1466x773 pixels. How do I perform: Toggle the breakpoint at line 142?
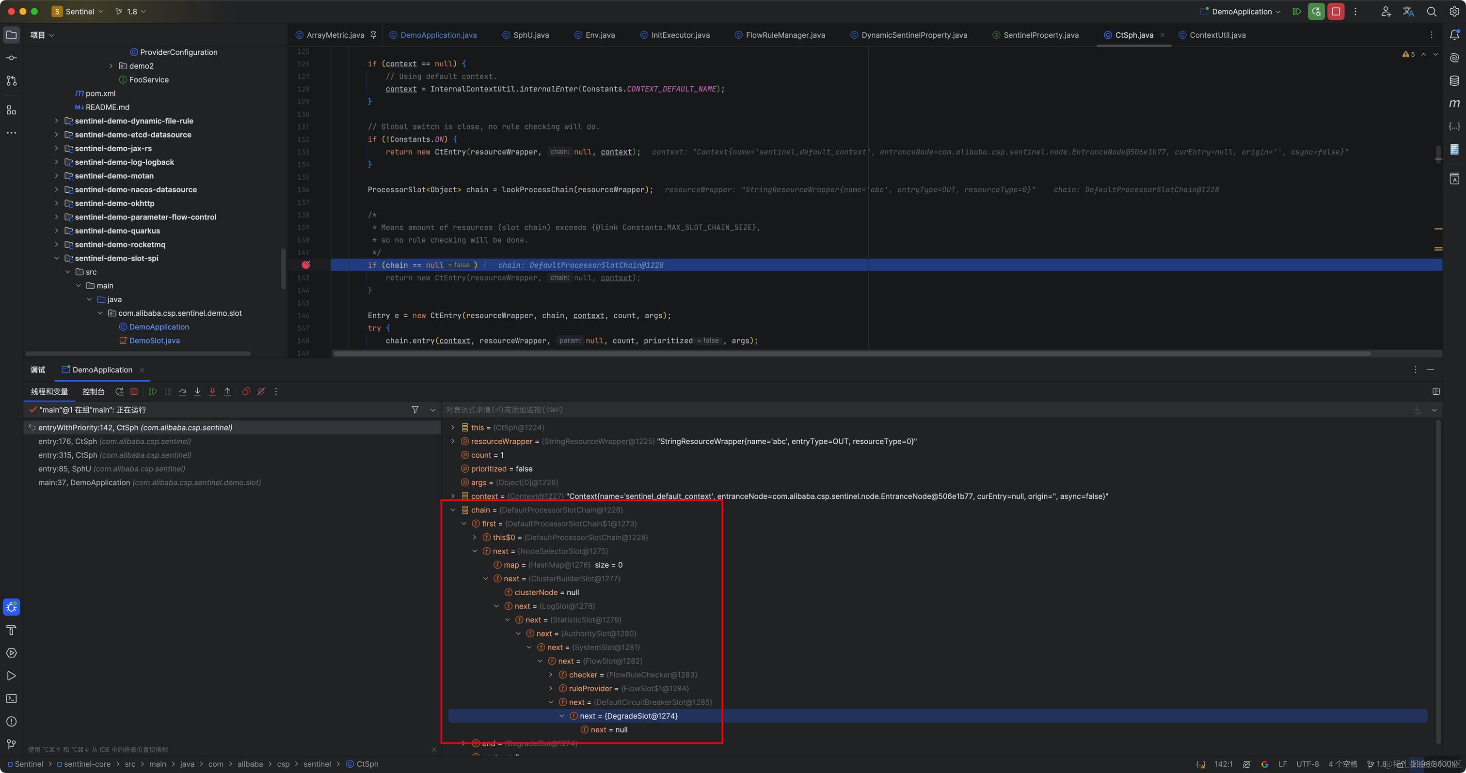tap(305, 265)
